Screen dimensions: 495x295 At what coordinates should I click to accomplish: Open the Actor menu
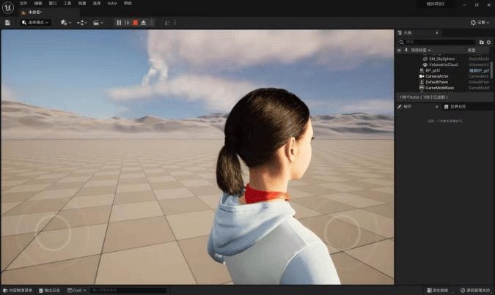point(112,4)
